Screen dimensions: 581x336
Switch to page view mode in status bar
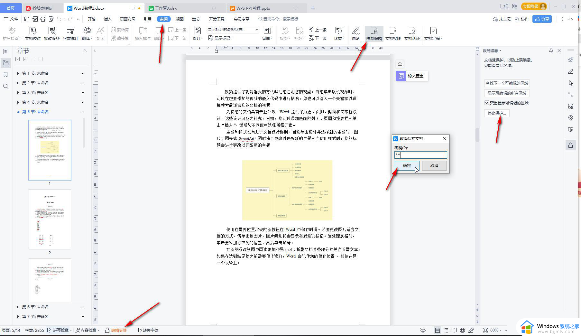point(437,330)
